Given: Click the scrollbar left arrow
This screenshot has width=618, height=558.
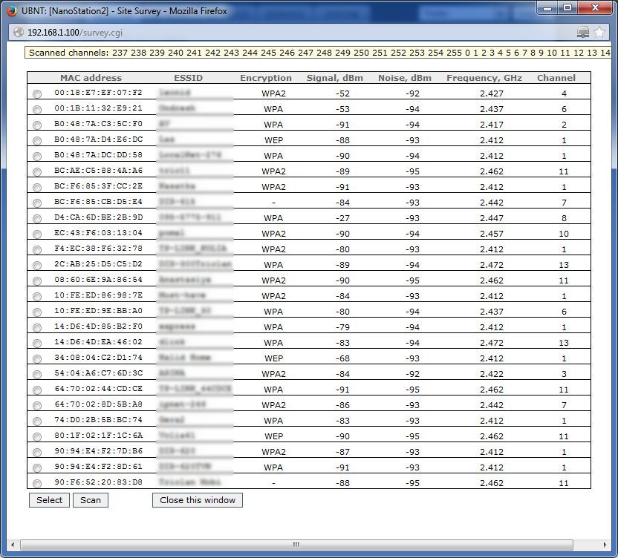Looking at the screenshot, I should [13, 545].
